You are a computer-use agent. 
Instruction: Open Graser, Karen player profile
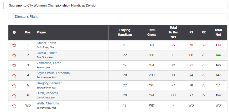pos(46,43)
